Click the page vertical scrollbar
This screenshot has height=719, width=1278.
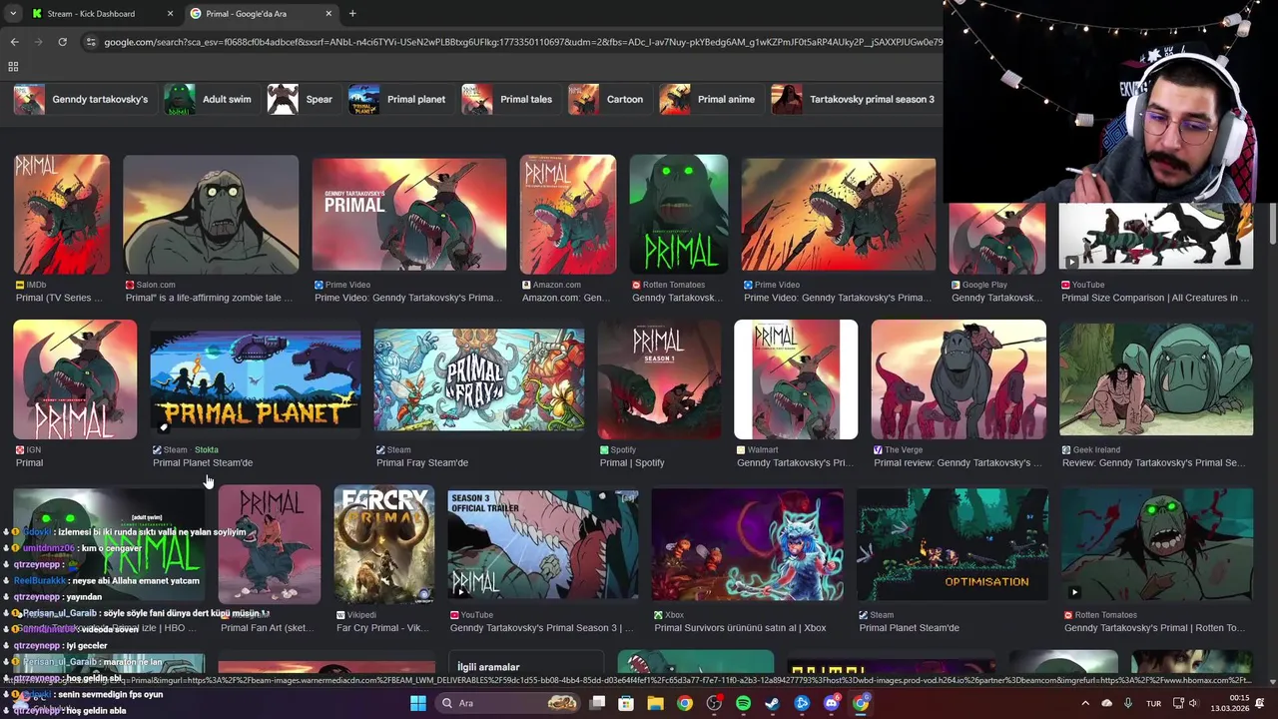(x=1272, y=222)
